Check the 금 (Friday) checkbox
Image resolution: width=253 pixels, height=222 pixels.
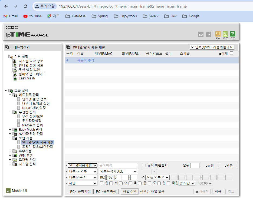click(140, 183)
